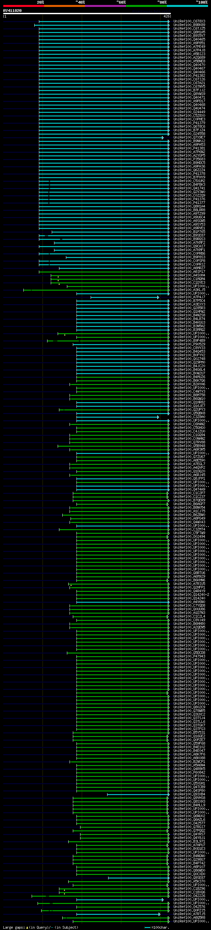Click the UniRef100_A4S0H4 label
Image resolution: width=211 pixels, height=930 pixels.
coord(189,275)
